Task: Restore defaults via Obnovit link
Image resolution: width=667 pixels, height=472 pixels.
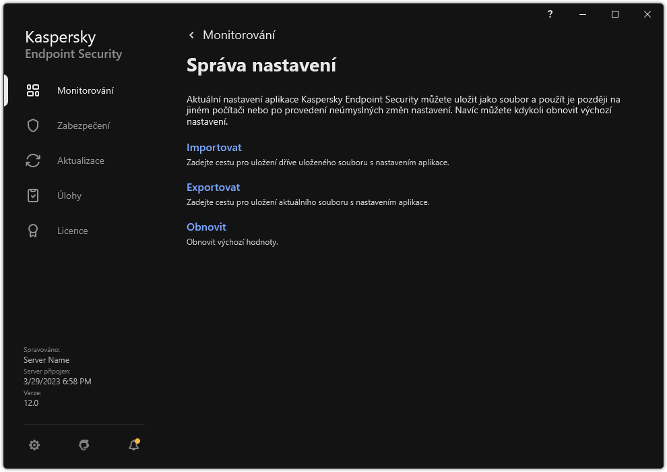Action: coord(206,227)
